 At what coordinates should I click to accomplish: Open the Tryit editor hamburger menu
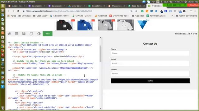[x=16, y=34]
